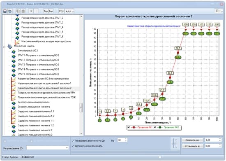Collapse the 'Моментная модель' tree node
The image size is (226, 161).
4,47
